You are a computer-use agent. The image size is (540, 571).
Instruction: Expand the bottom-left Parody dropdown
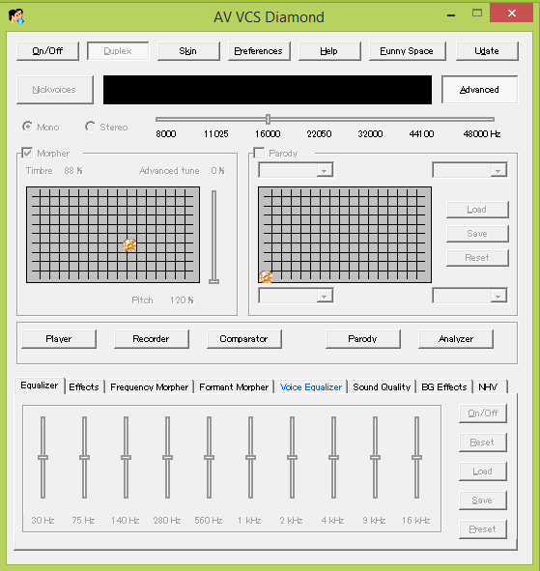click(296, 296)
